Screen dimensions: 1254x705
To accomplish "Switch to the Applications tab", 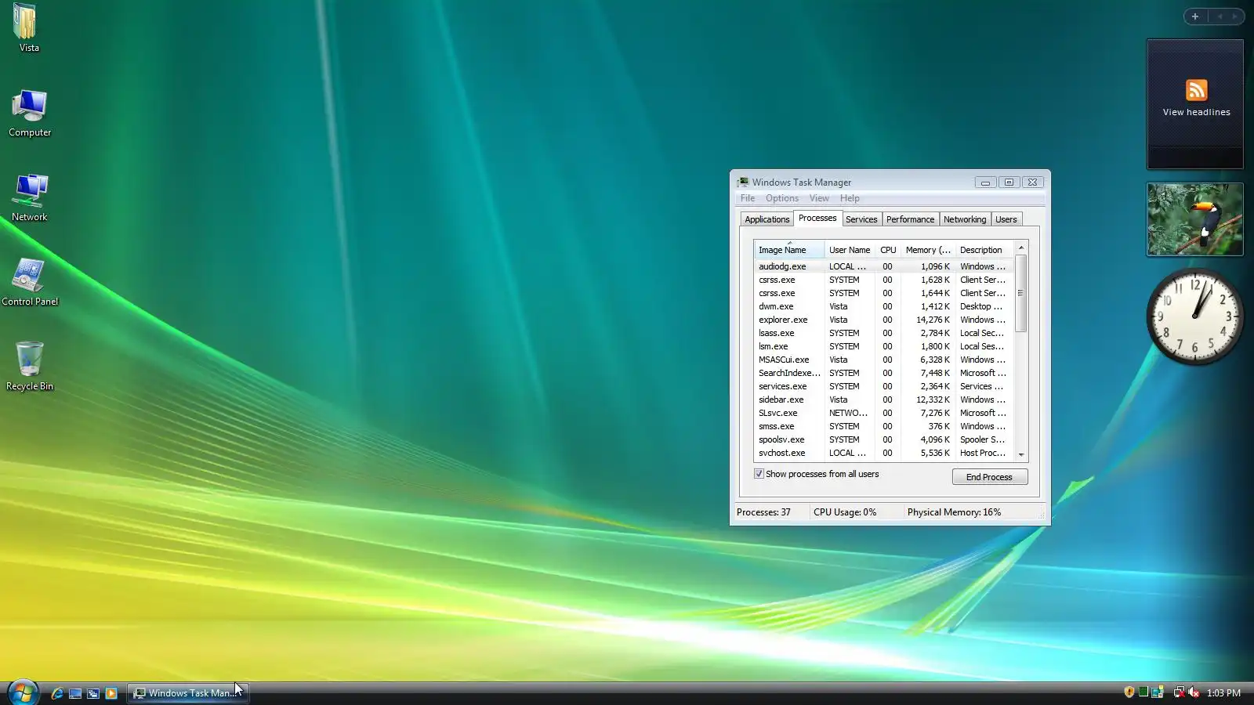I will tap(767, 219).
